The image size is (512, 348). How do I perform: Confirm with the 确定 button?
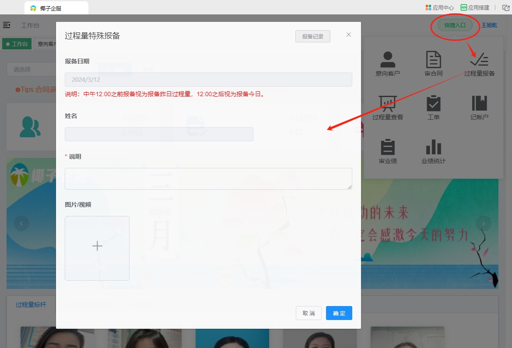click(339, 313)
